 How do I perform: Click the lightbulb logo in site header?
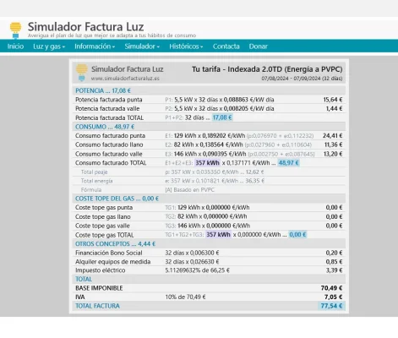tap(15, 30)
